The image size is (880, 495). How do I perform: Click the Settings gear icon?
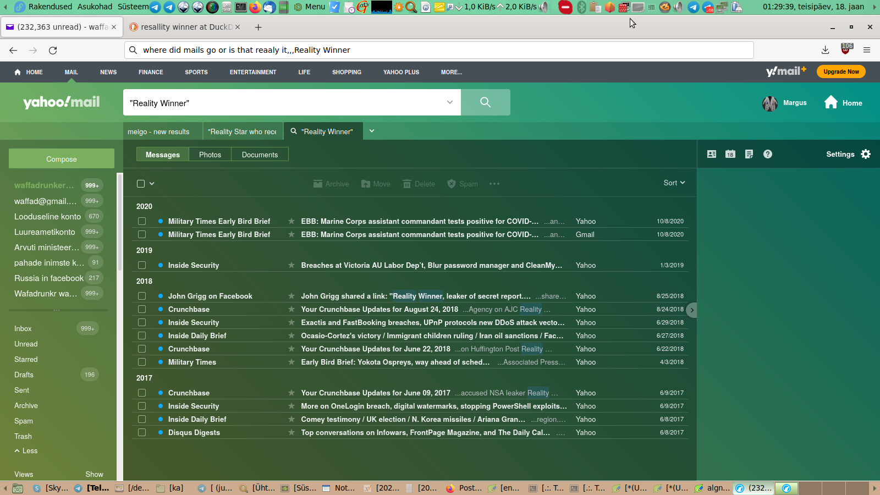click(866, 154)
